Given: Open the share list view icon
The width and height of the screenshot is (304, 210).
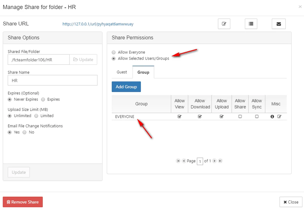Looking at the screenshot, I should click(x=251, y=24).
